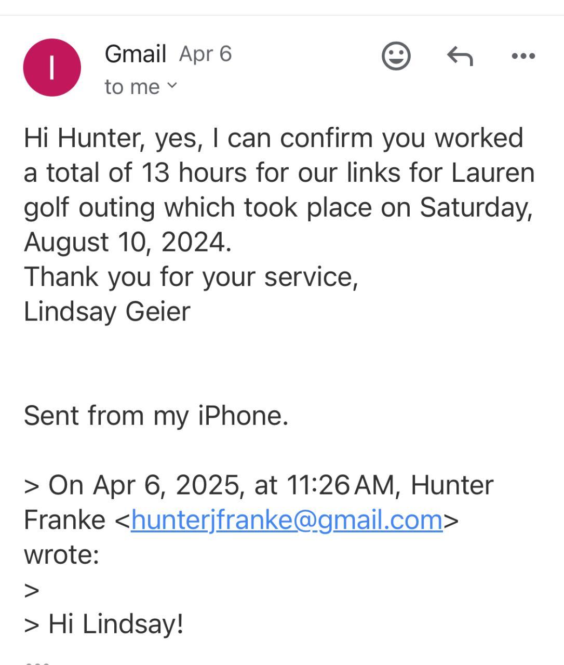Open the three-dot more options menu
This screenshot has width=564, height=665.
pos(523,56)
